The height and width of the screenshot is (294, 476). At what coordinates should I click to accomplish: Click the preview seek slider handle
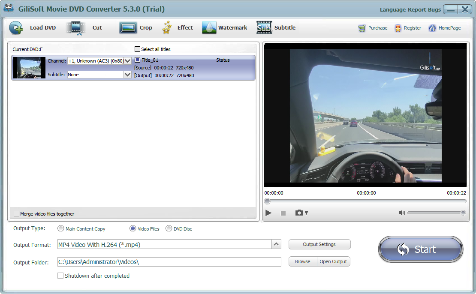tap(267, 201)
